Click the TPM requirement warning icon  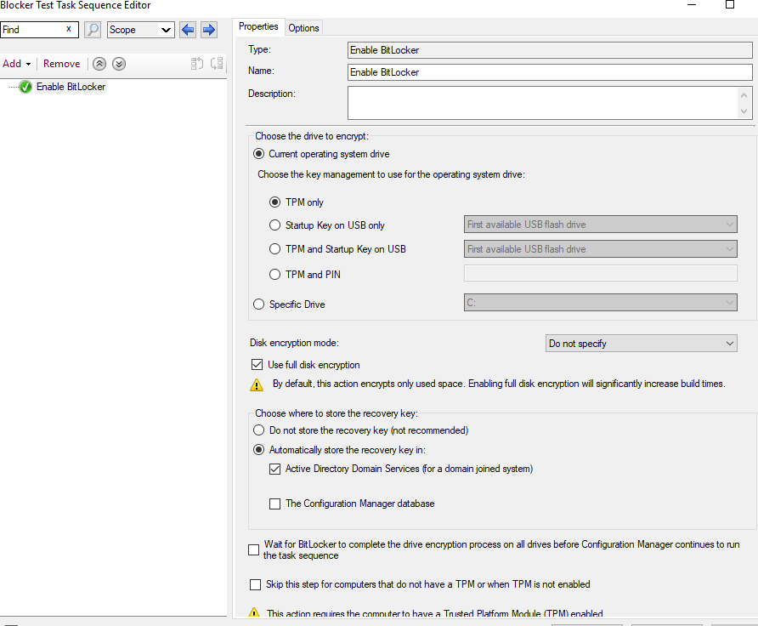(254, 612)
